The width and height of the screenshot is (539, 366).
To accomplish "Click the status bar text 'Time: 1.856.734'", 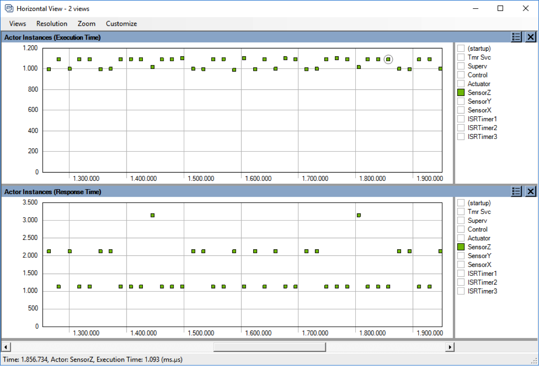I will 25,360.
